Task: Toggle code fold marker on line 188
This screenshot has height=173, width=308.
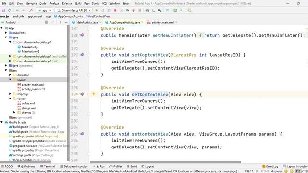Action: (x=89, y=35)
